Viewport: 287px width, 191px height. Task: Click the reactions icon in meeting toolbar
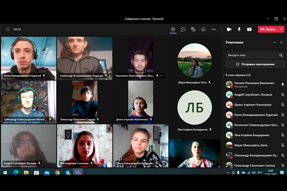193,29
